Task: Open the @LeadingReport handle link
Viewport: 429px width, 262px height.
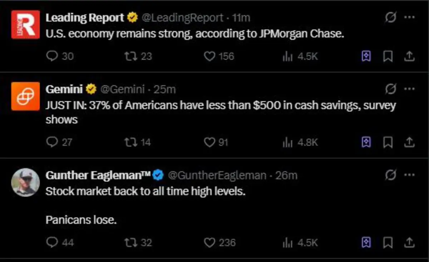Action: (x=183, y=18)
